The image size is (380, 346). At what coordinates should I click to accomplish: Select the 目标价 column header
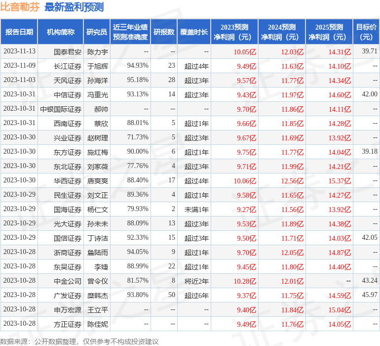[366, 32]
